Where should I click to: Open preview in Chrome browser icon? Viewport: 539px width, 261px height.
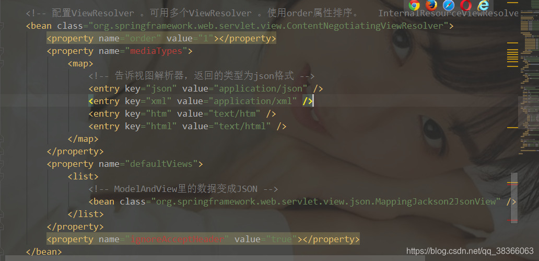pos(414,6)
